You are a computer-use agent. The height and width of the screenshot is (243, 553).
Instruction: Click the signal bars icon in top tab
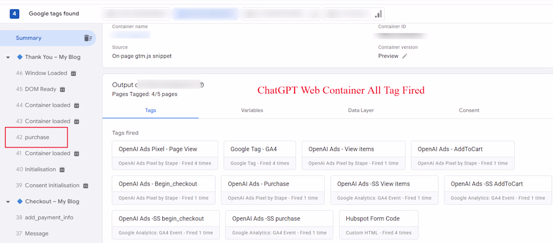(x=378, y=14)
